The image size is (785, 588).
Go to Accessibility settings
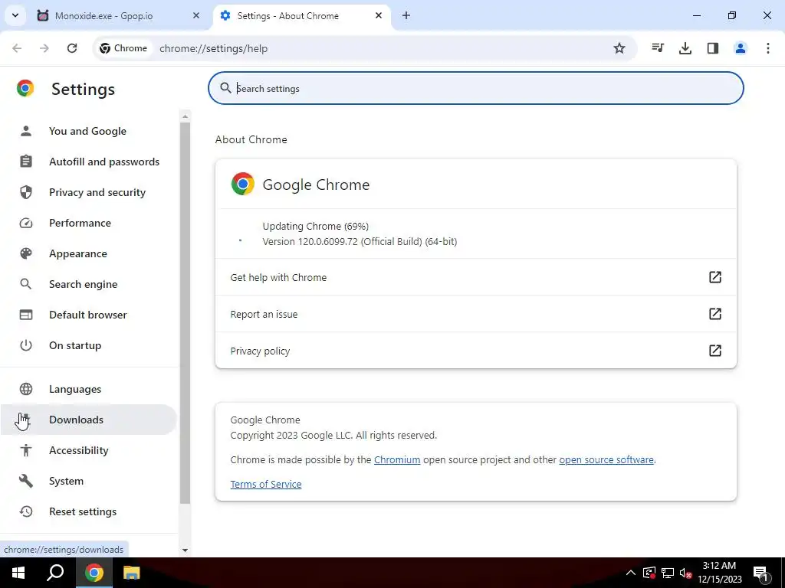89,450
